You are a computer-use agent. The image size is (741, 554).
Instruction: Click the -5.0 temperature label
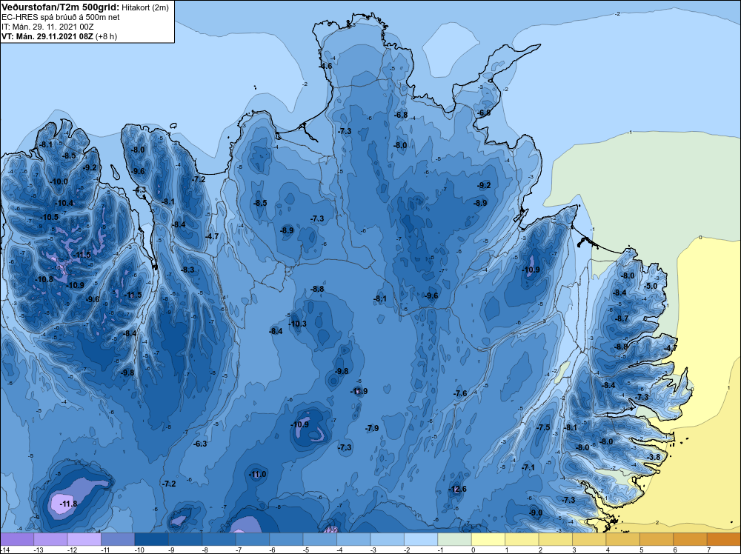point(651,286)
